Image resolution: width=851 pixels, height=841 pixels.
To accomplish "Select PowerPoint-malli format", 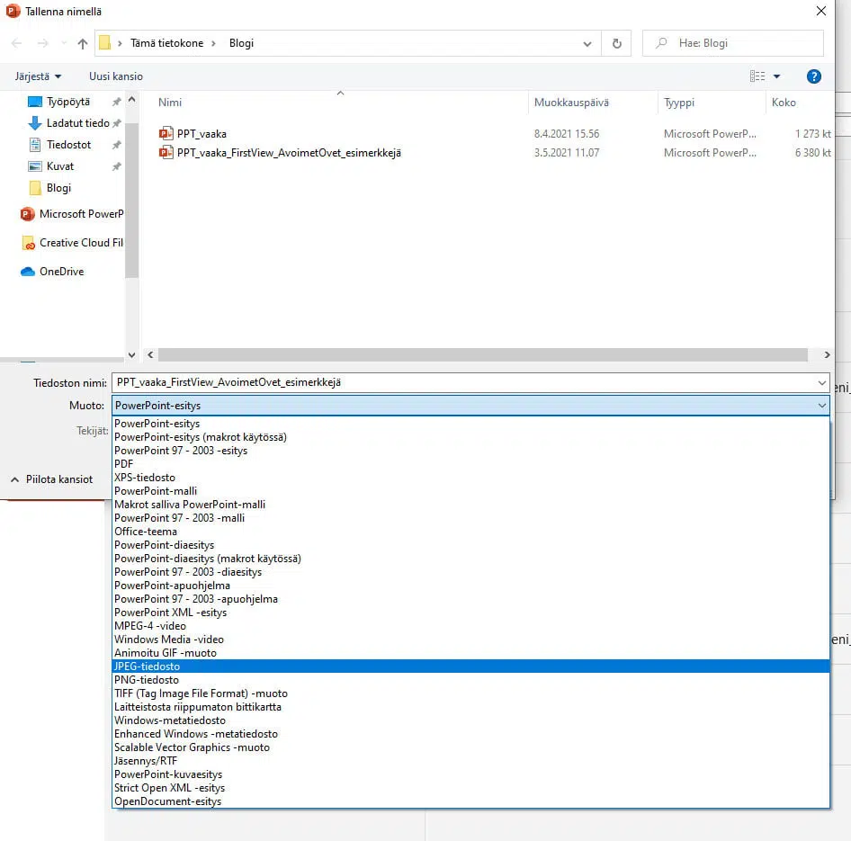I will click(470, 492).
